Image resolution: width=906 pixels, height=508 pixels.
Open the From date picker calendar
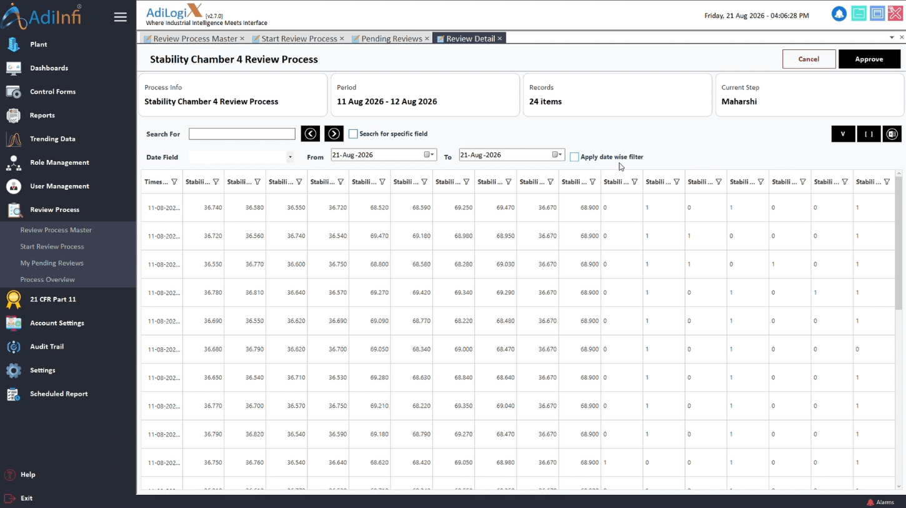(429, 155)
